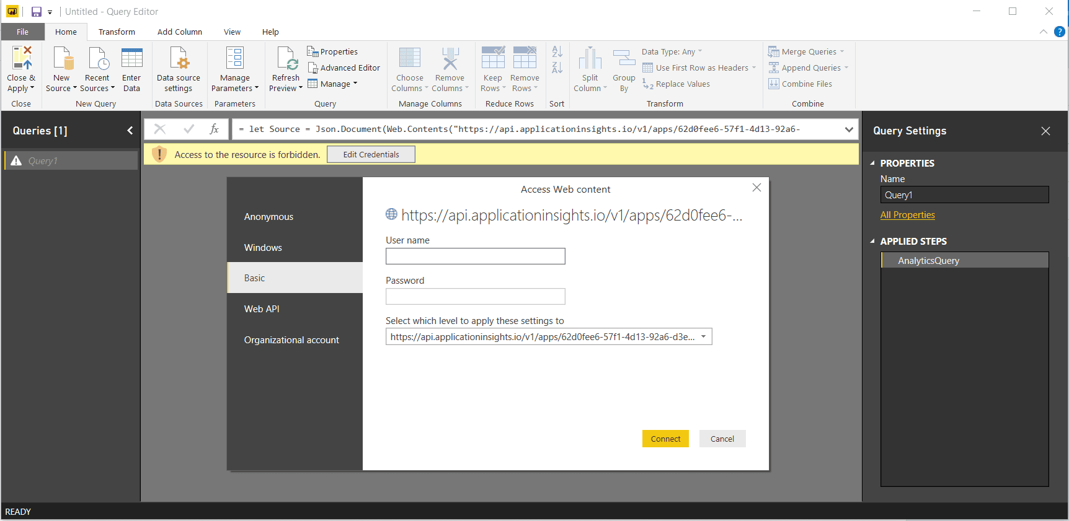Select Windows authentication
Image resolution: width=1069 pixels, height=521 pixels.
(295, 247)
